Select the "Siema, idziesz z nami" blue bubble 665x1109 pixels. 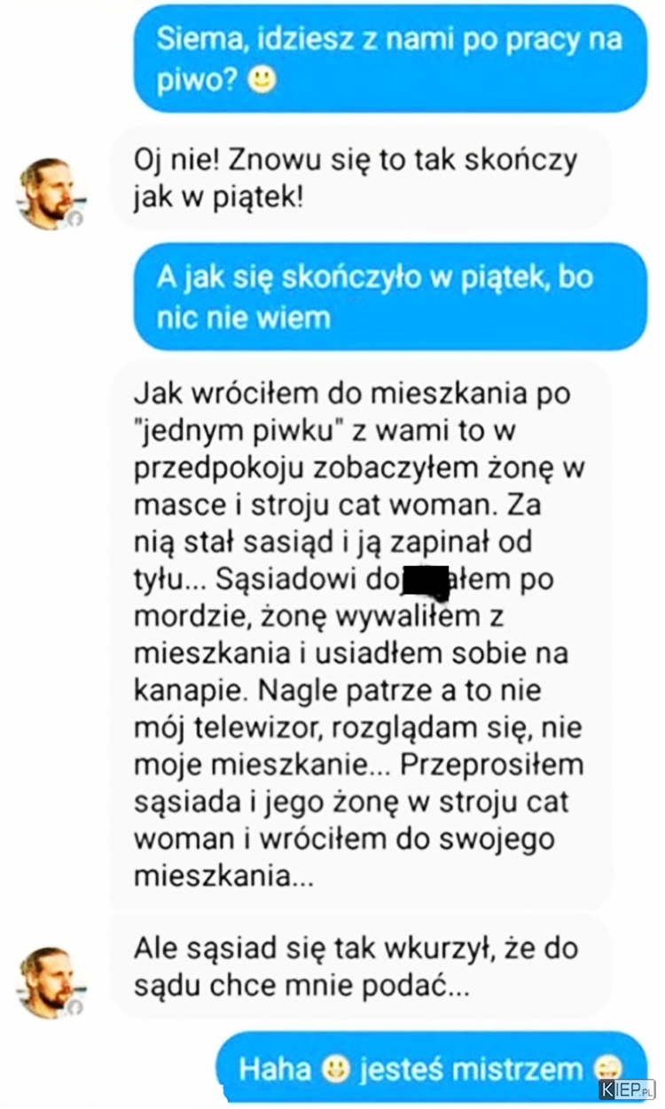[x=391, y=59]
